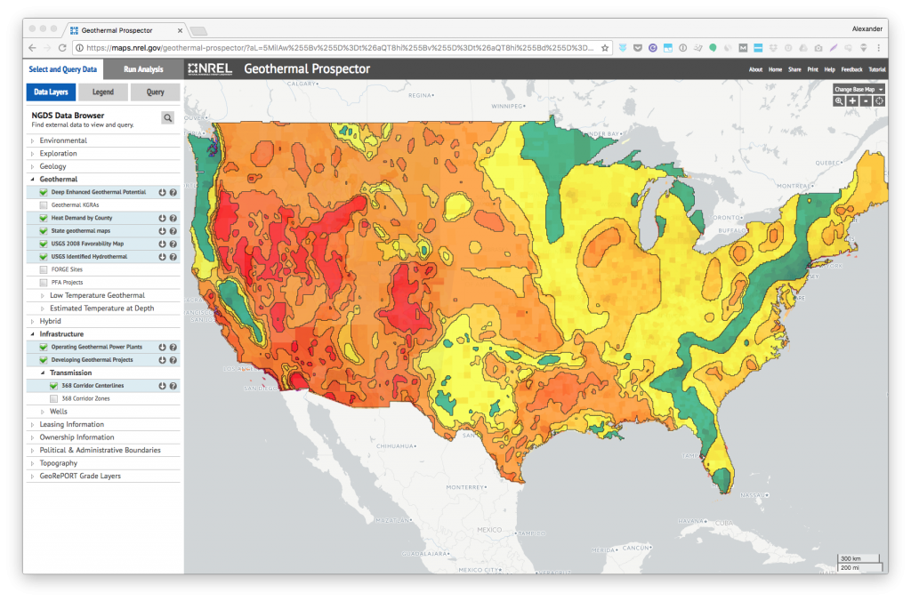Click the crosshair locate icon on map

click(x=879, y=101)
